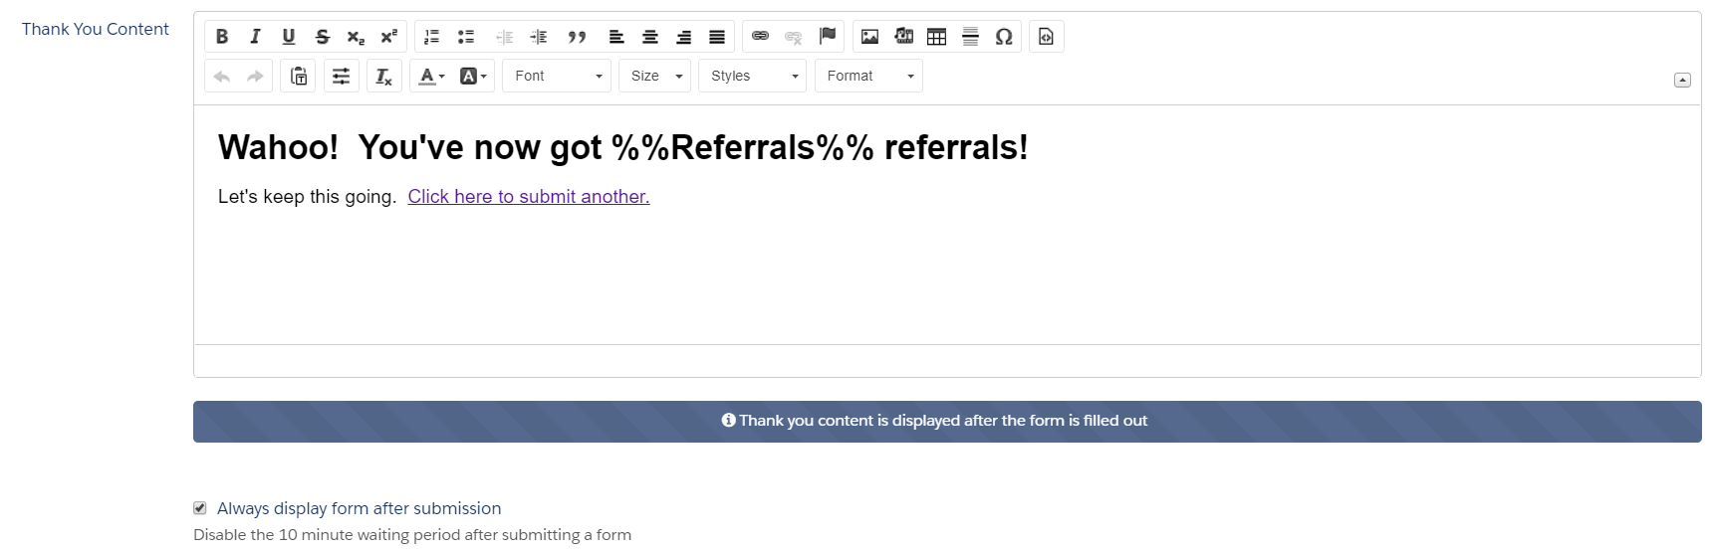Insert a hyperlink
This screenshot has width=1709, height=551.
760,37
